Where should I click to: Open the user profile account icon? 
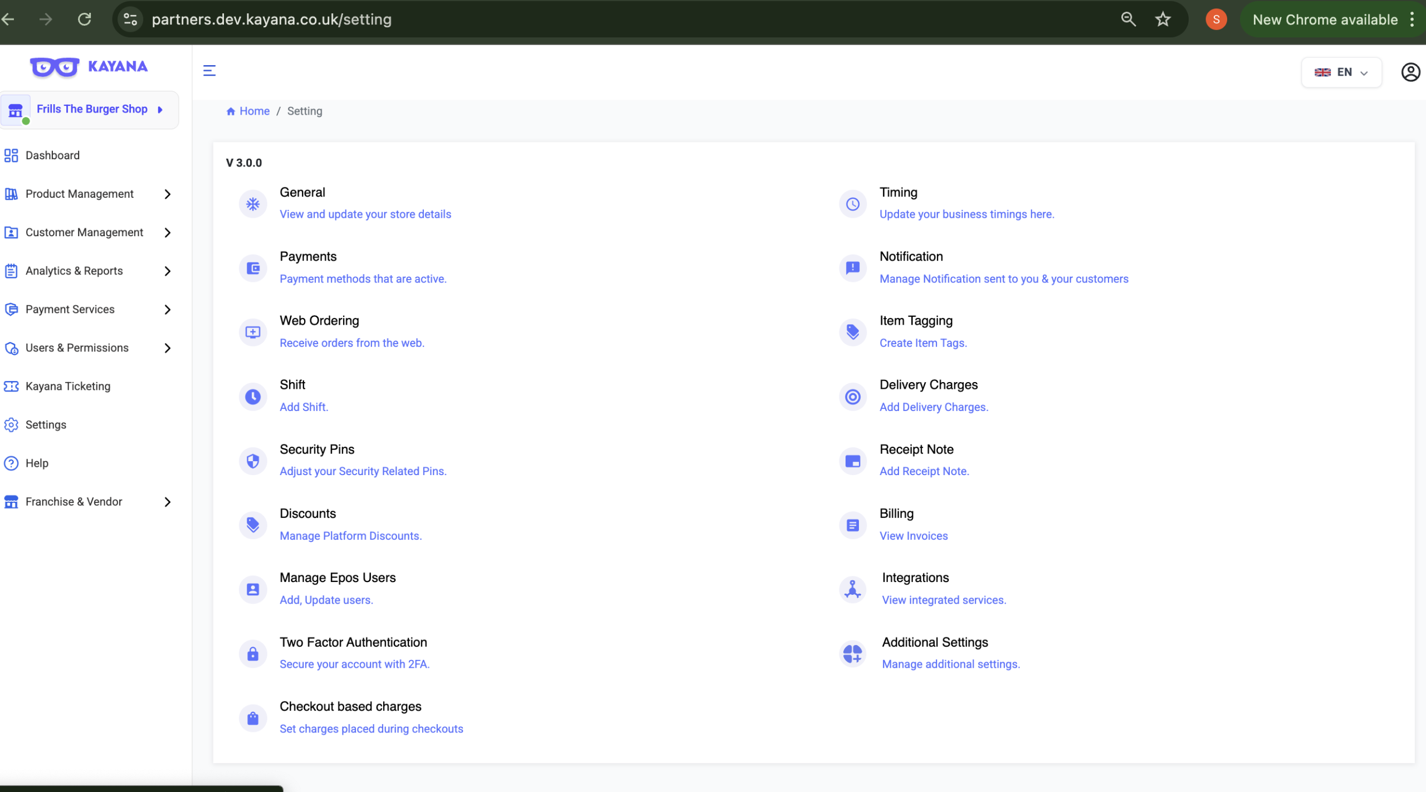[x=1410, y=72]
